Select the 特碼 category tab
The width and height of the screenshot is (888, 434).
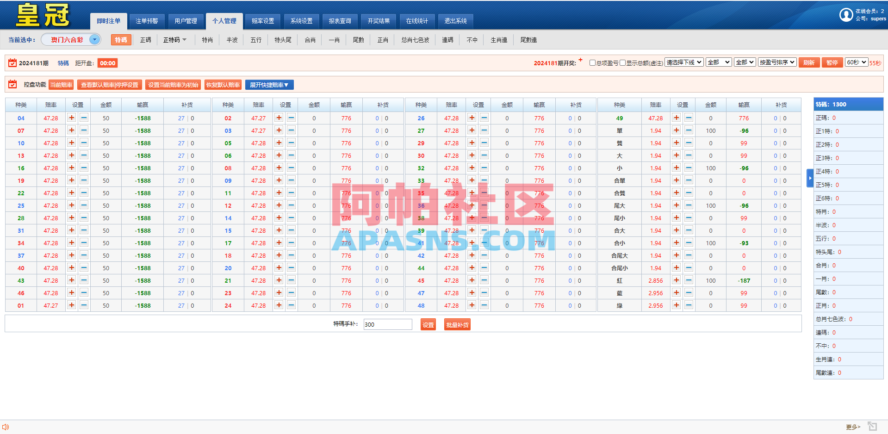click(x=121, y=40)
